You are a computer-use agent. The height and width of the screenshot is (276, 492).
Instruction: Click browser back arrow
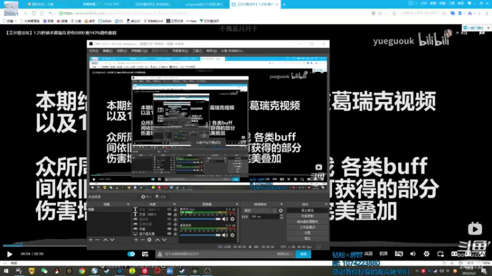pyautogui.click(x=26, y=13)
